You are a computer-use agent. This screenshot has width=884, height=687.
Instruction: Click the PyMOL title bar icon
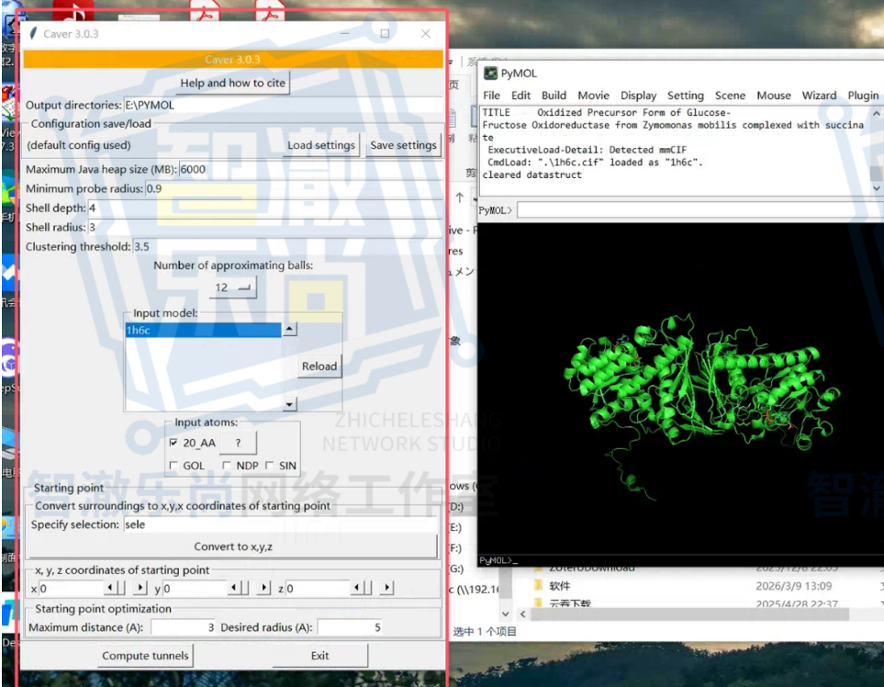click(x=490, y=73)
